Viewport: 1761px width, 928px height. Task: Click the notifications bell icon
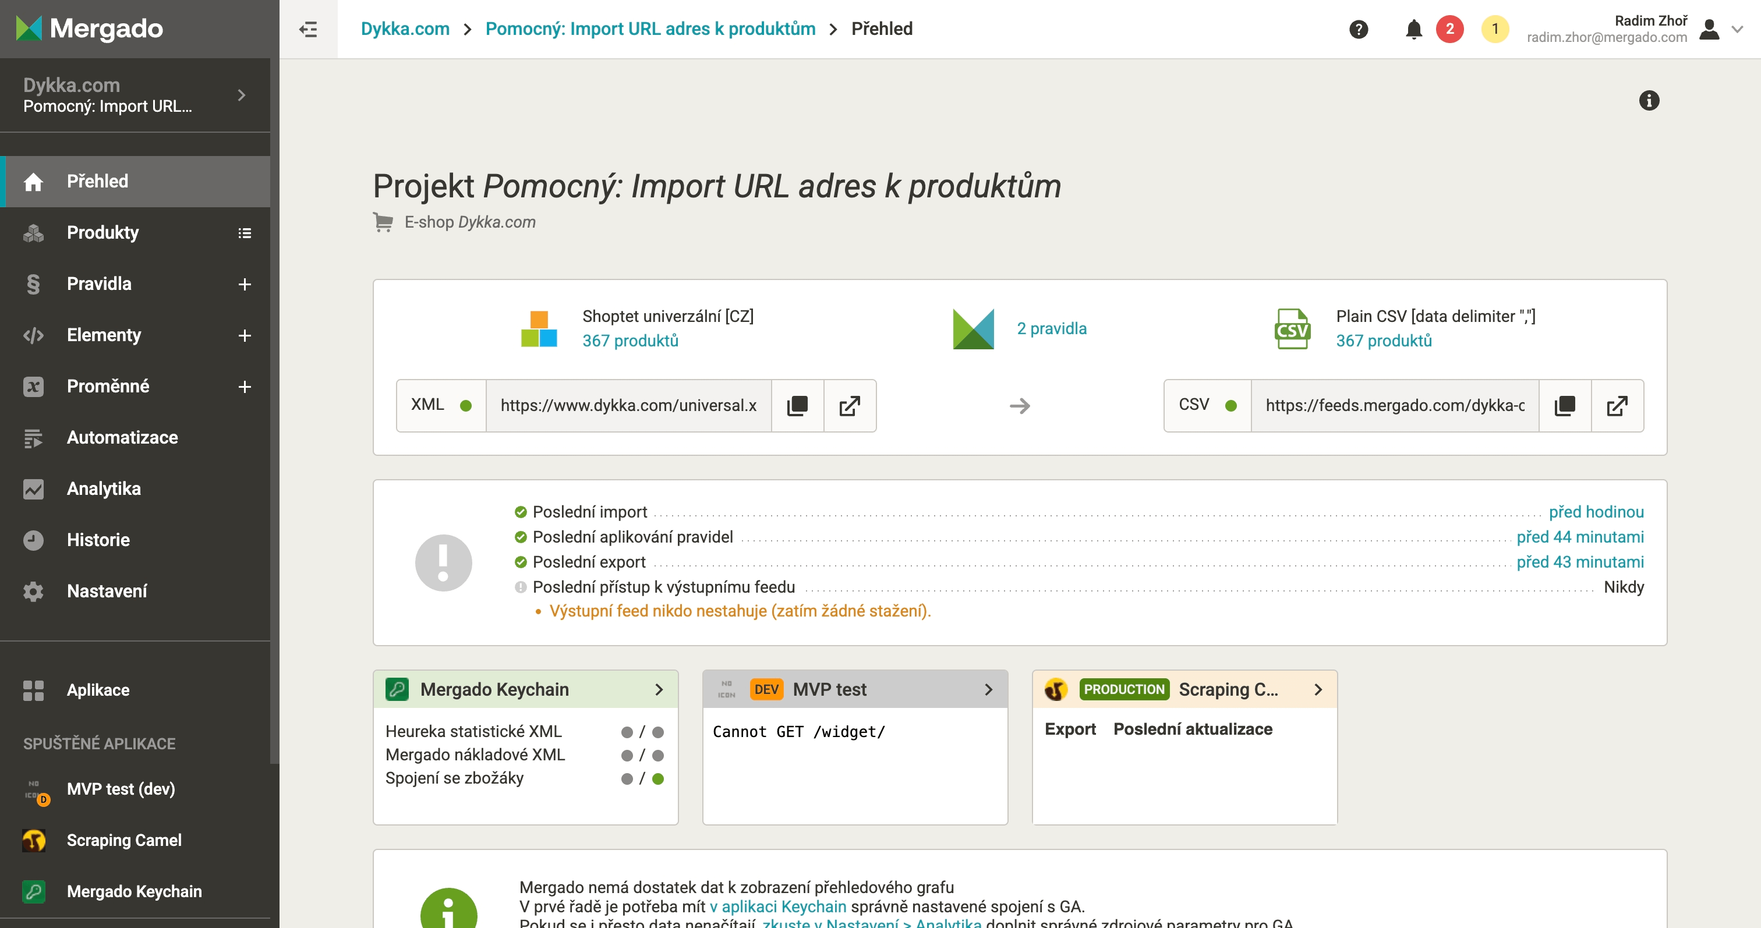click(1414, 29)
